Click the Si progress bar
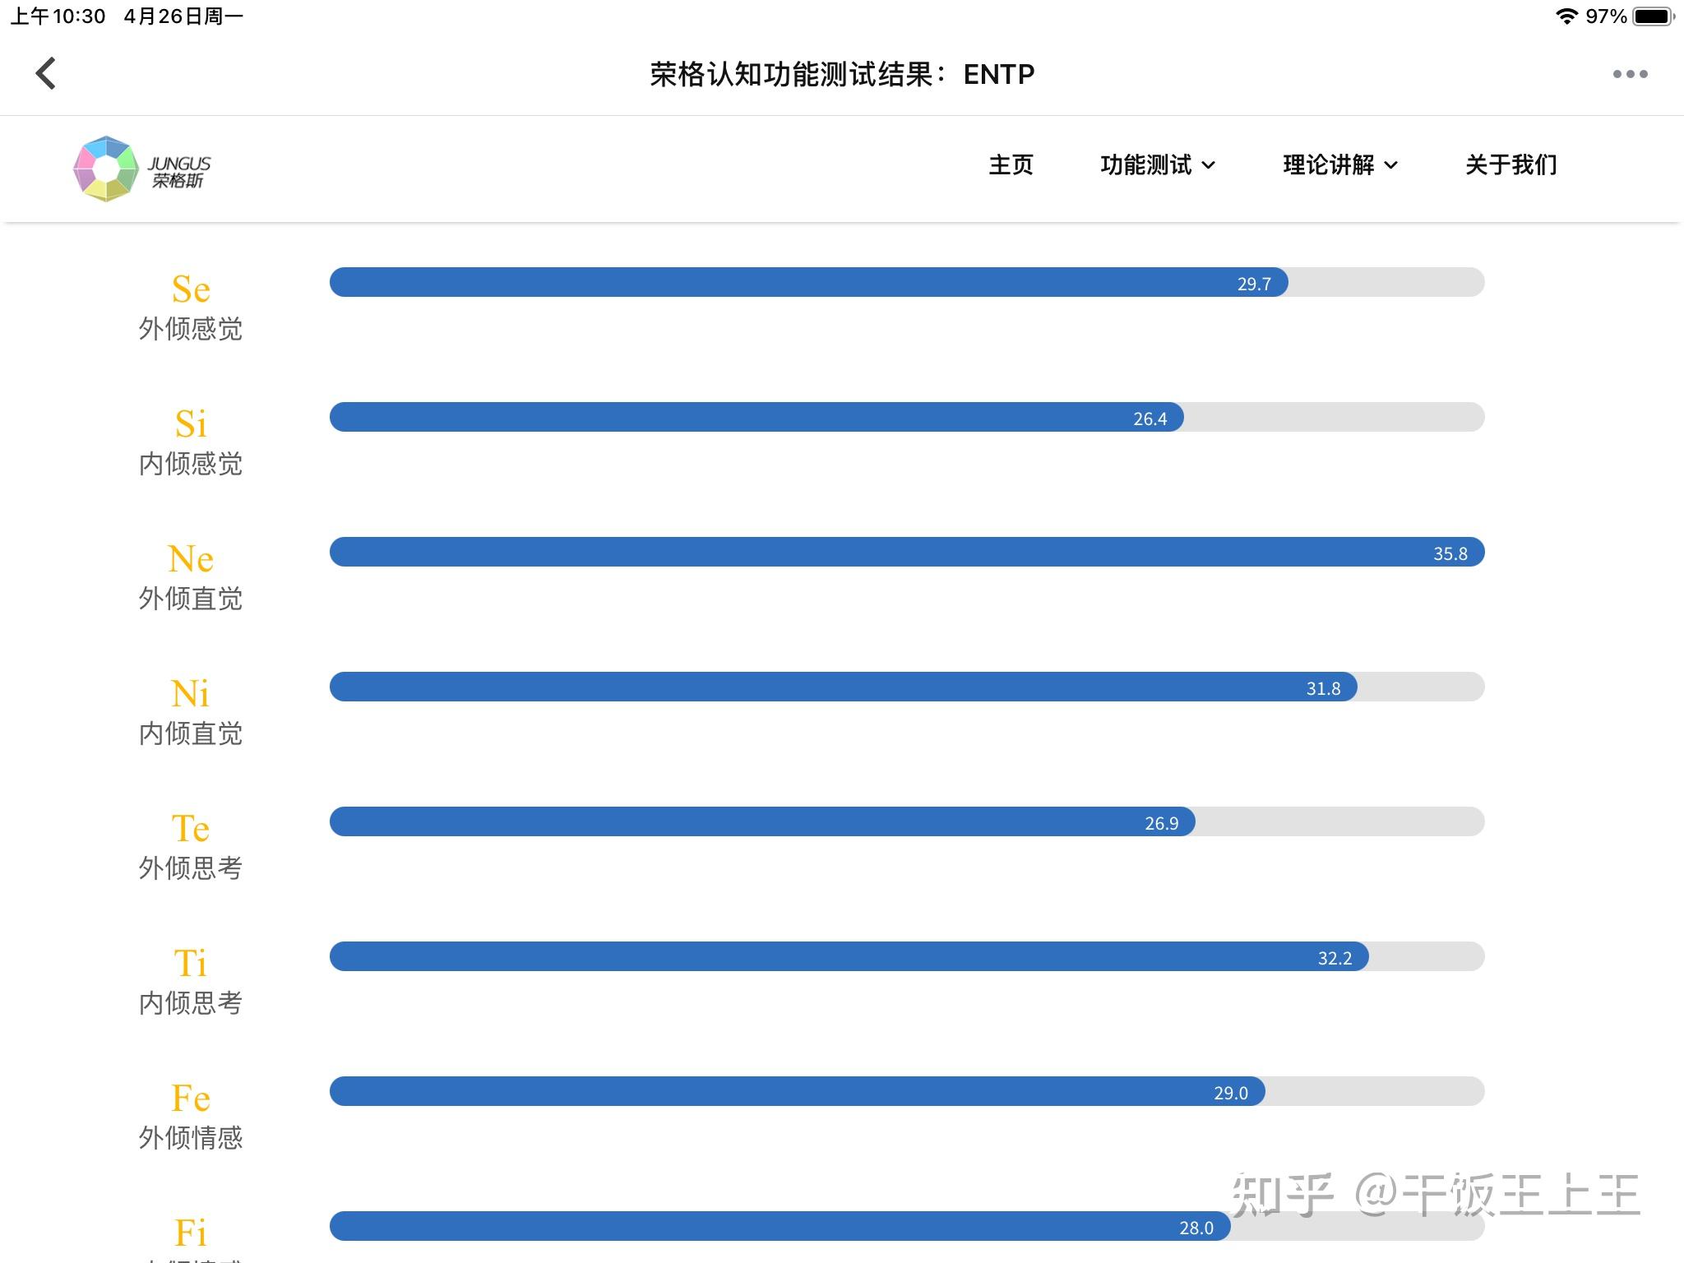The image size is (1684, 1263). pyautogui.click(x=907, y=417)
